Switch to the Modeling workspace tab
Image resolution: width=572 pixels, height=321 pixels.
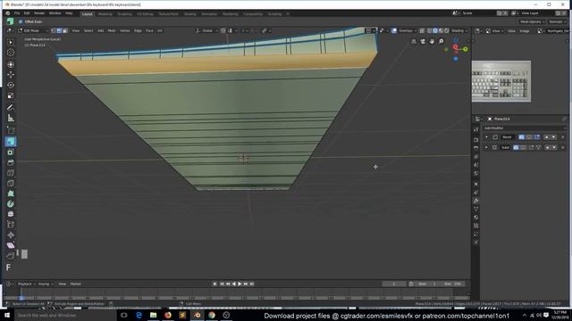coord(105,14)
